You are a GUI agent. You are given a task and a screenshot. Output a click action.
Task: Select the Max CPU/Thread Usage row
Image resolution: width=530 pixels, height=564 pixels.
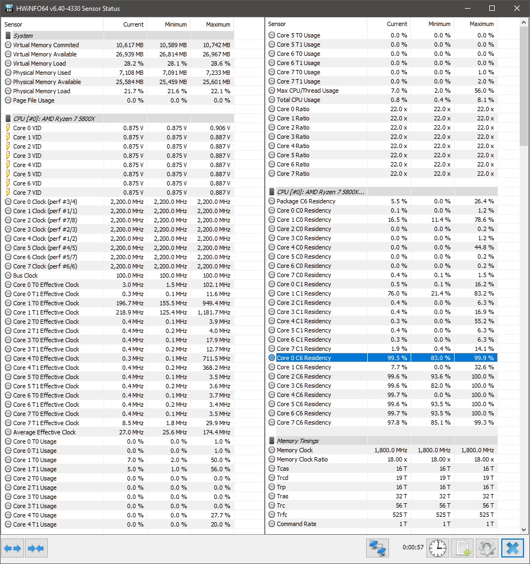382,91
